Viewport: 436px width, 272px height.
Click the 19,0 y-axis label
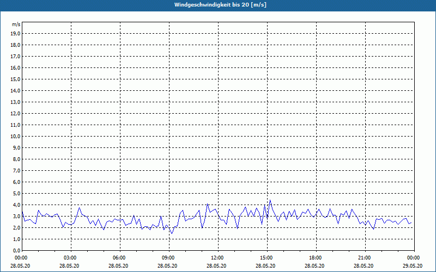[x=15, y=34]
